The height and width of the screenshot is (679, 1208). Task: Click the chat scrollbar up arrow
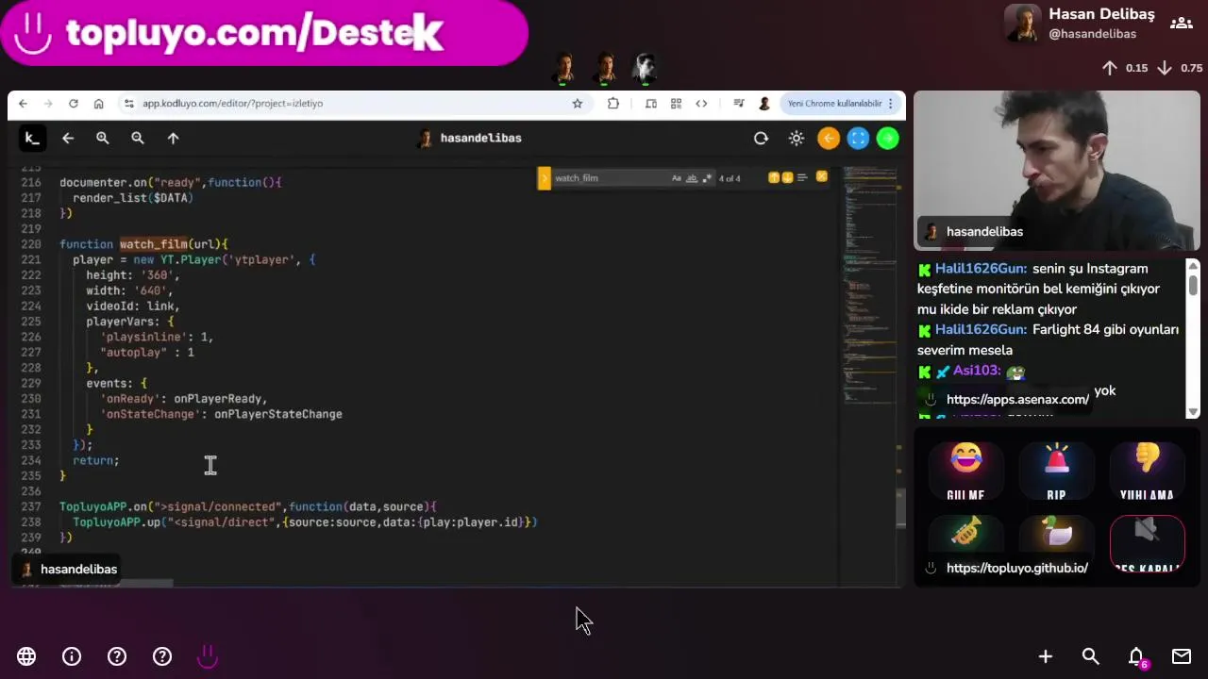click(1193, 266)
